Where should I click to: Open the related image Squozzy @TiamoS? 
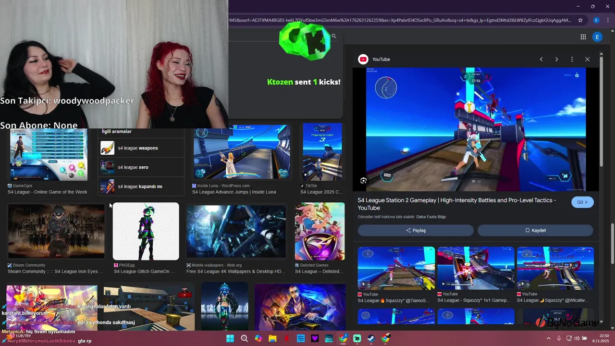(x=396, y=268)
